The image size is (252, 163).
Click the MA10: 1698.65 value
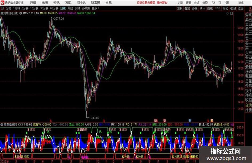click(49, 13)
